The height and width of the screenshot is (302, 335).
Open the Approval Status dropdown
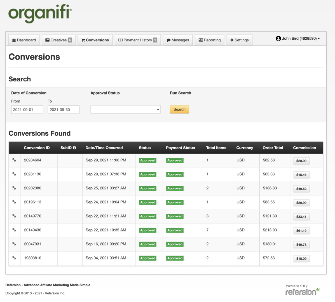pyautogui.click(x=125, y=109)
